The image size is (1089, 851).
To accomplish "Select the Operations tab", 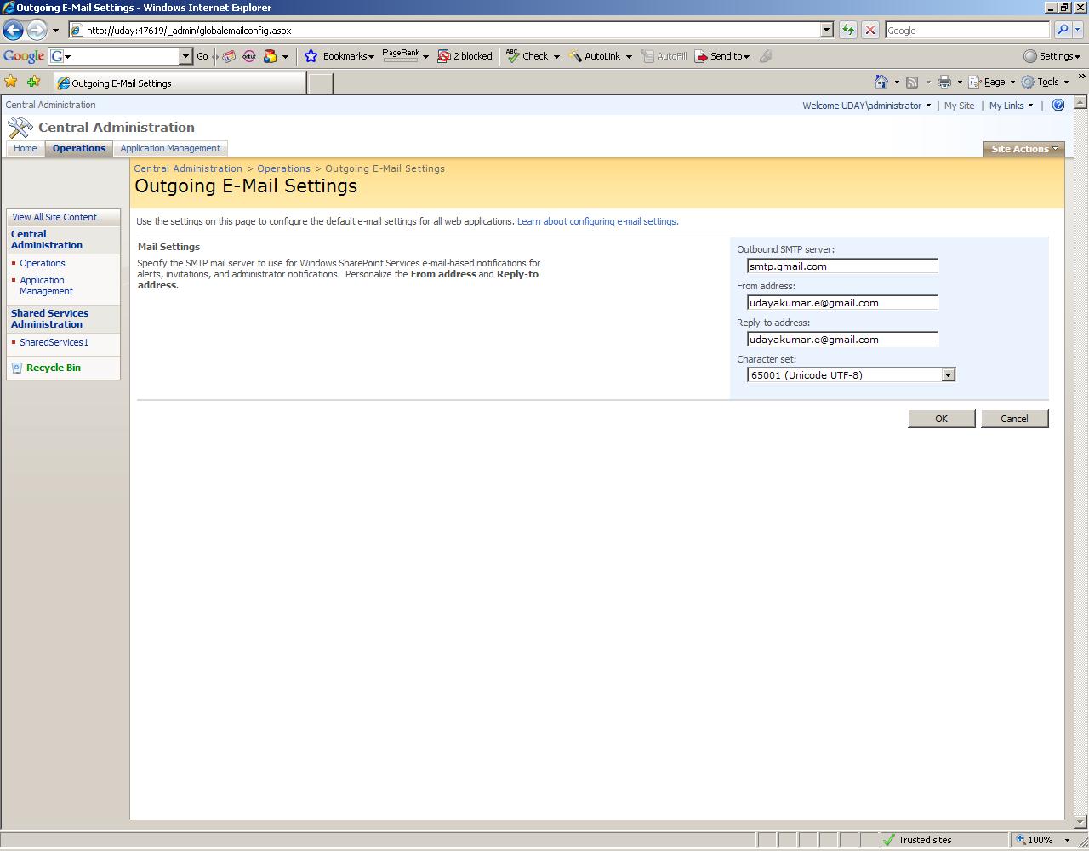I will coord(79,148).
